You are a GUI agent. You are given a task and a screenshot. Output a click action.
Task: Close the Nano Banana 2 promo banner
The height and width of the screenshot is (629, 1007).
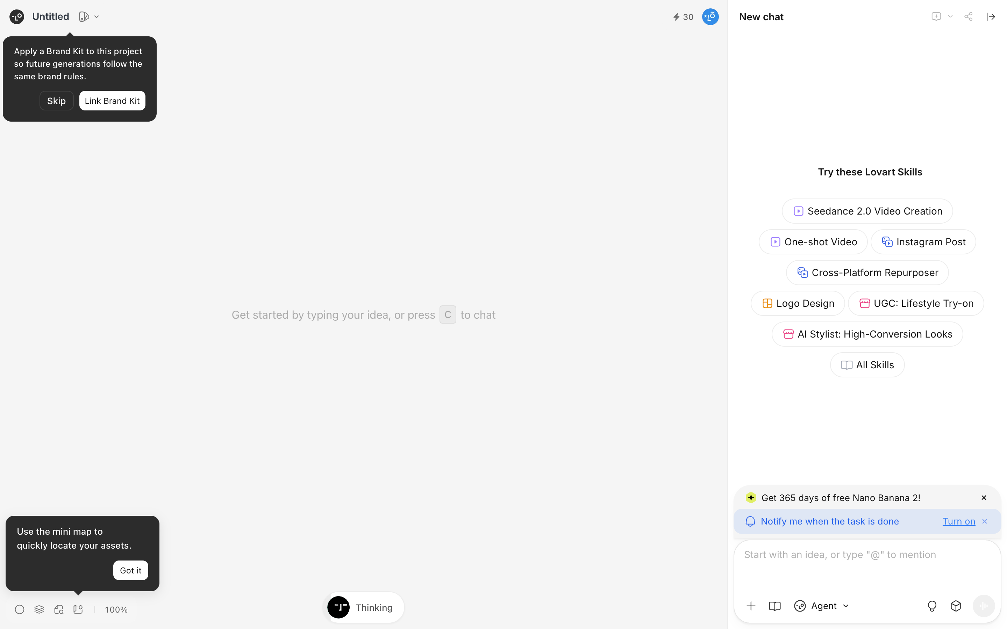click(x=984, y=498)
